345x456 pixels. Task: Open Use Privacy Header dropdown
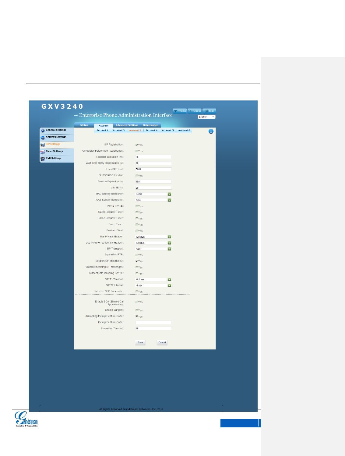coord(153,237)
